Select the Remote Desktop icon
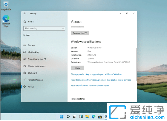This screenshot has width=167, height=121. (24, 80)
